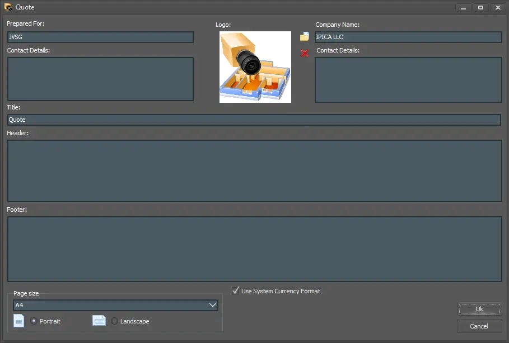Click inside the Footer text area

(254, 249)
